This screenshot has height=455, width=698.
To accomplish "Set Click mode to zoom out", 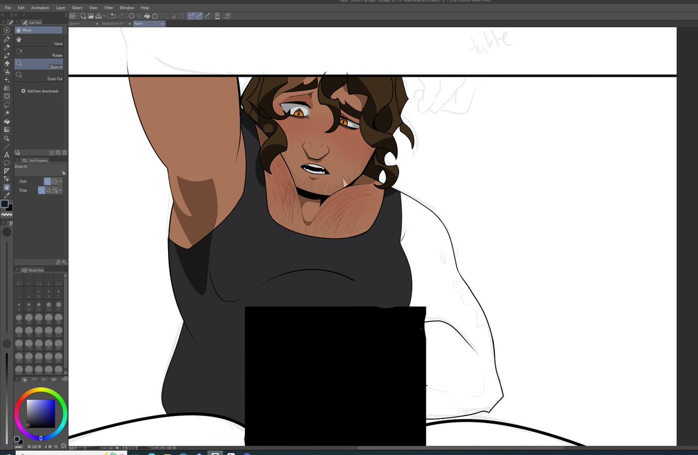I will click(x=55, y=181).
